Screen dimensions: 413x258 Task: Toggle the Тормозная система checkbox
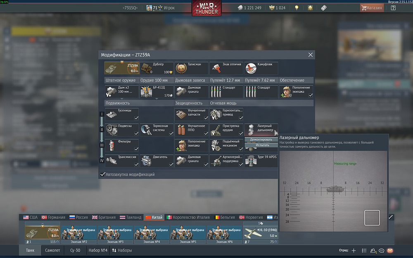[x=171, y=134]
